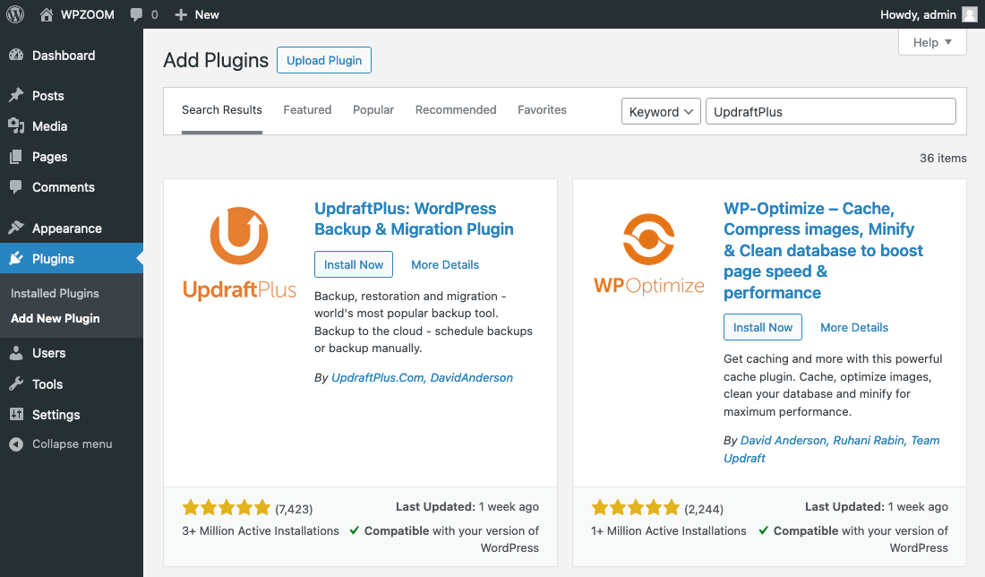Open Installed Plugins in sidebar
The height and width of the screenshot is (577, 985).
tap(55, 293)
